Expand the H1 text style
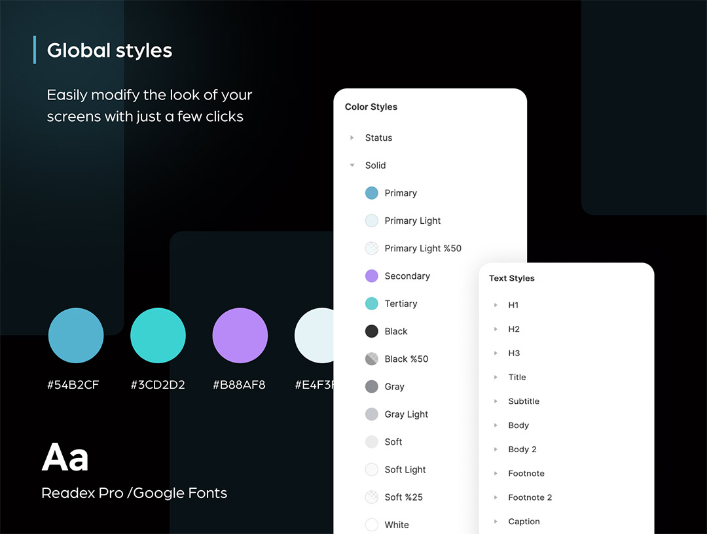707x534 pixels. 496,305
